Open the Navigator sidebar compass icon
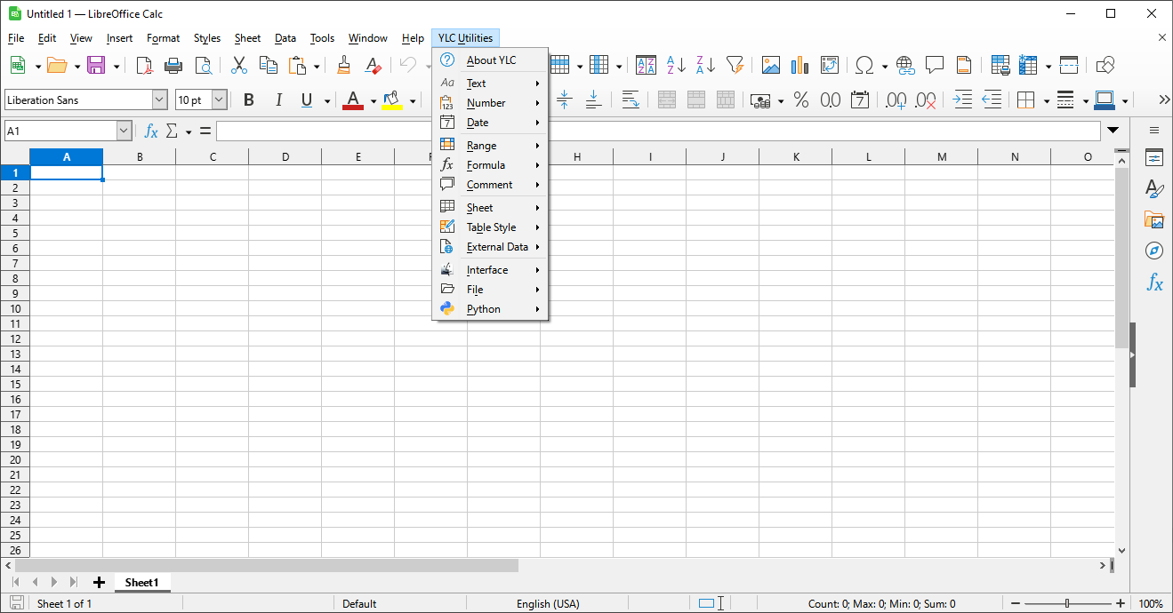The width and height of the screenshot is (1173, 613). tap(1154, 251)
